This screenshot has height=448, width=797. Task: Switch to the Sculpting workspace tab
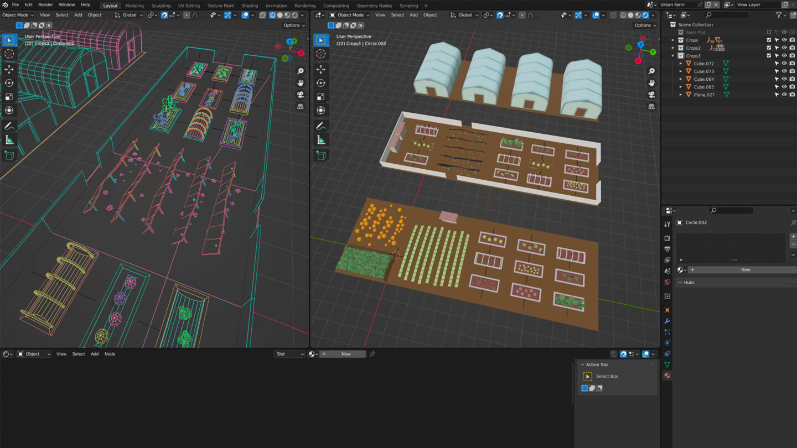click(161, 6)
